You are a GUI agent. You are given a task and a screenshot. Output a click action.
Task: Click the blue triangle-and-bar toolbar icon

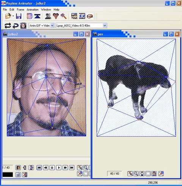pos(37,16)
